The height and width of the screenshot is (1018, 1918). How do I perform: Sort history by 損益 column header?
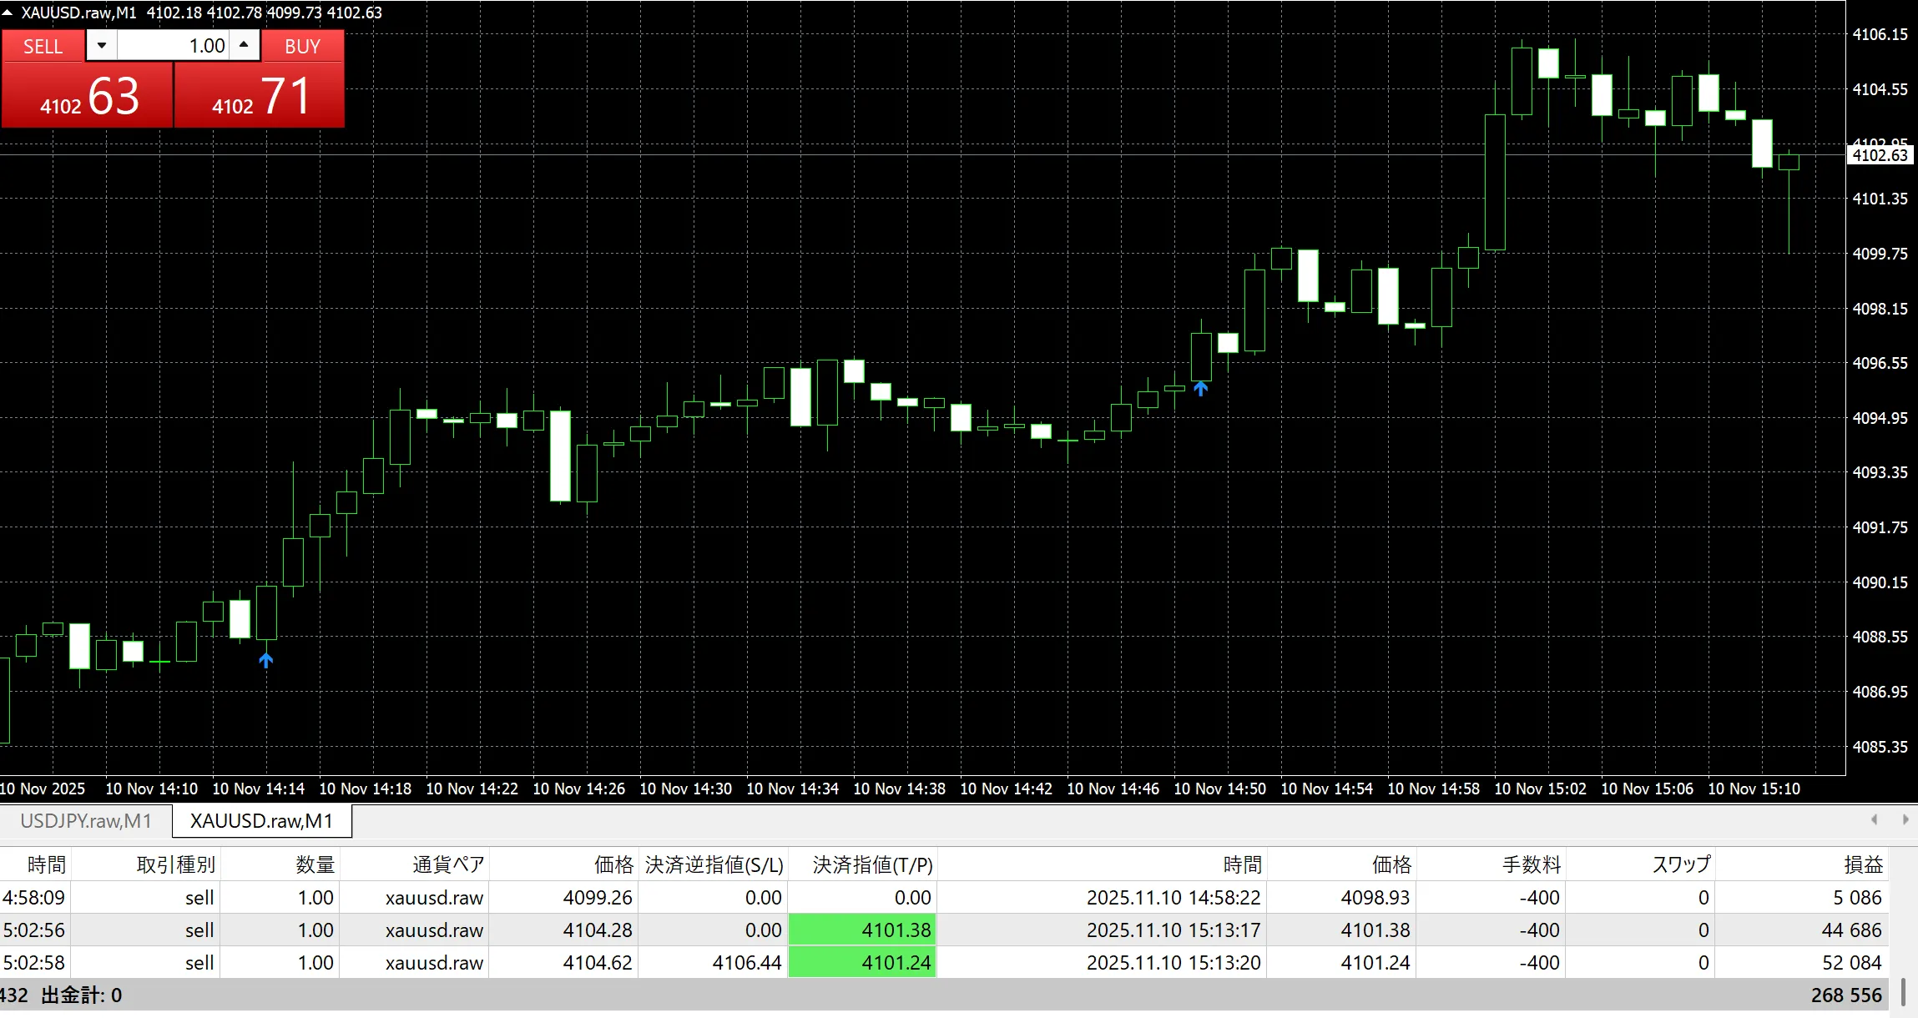(1862, 864)
